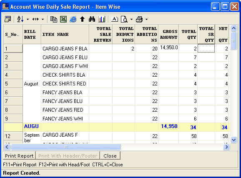Click the BILL DATE column header

(32, 35)
